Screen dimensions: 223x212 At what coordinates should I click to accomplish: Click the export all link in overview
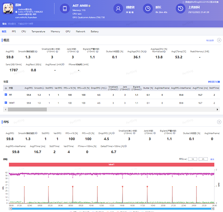tap(210, 40)
